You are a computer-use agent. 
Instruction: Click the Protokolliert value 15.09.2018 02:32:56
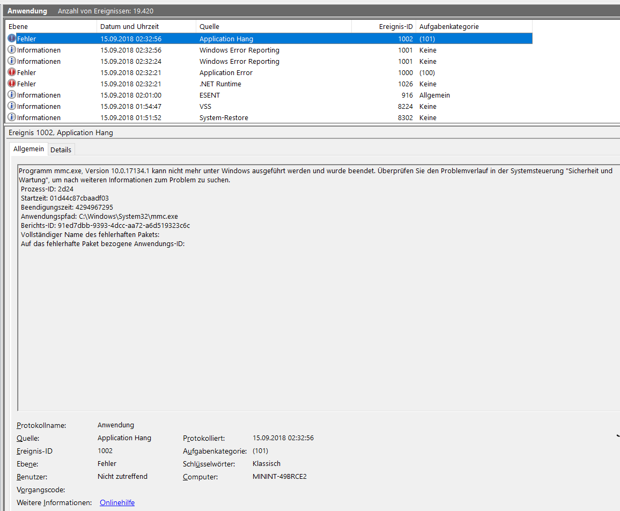[x=283, y=438]
